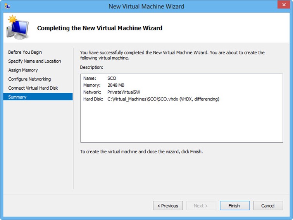Open the Connect Virtual Hard Disk step
This screenshot has height=220, width=293.
[33, 88]
